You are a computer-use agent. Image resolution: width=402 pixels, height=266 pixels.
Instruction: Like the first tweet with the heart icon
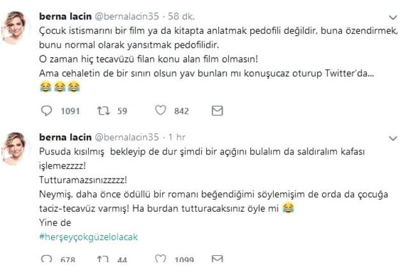160,111
